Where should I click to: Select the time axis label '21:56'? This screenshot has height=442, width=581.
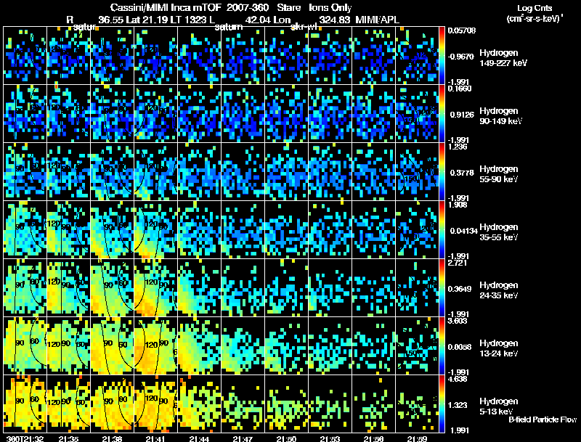[x=374, y=439]
